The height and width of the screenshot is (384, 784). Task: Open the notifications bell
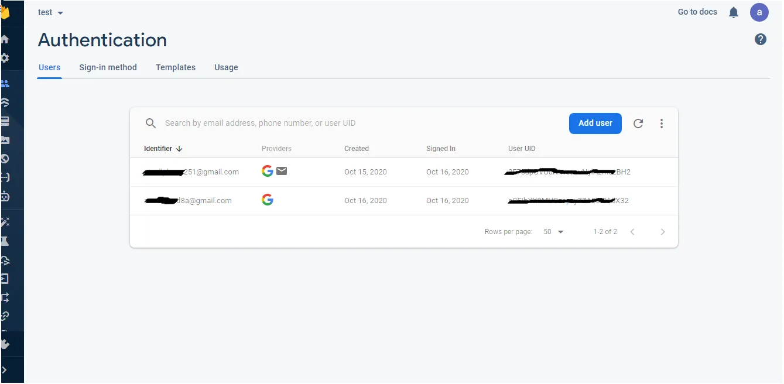click(734, 12)
